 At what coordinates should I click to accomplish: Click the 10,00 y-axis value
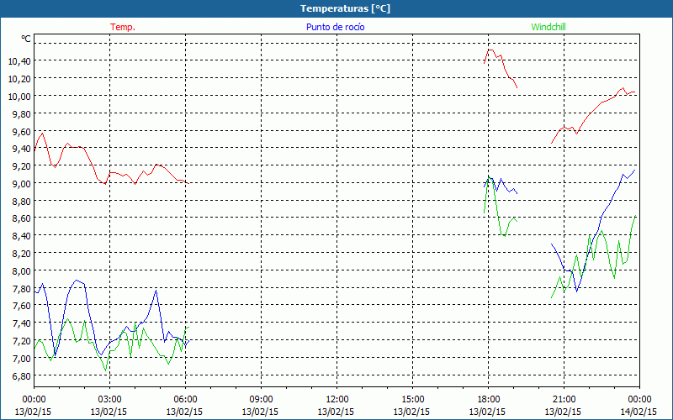[x=19, y=97]
